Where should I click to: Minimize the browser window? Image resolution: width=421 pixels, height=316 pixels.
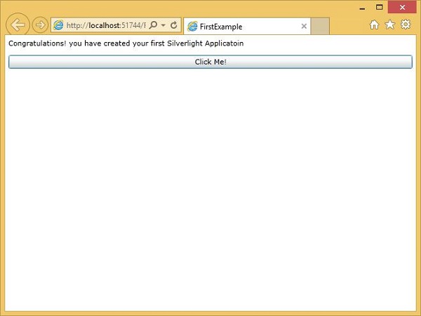click(361, 7)
